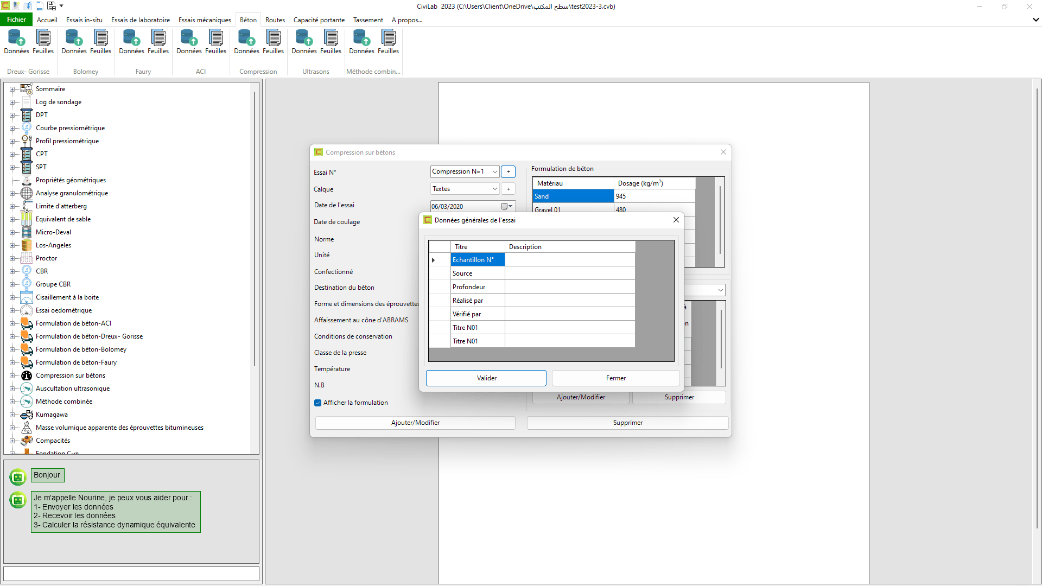Open Feuilles in the Bolomey group

(x=101, y=42)
